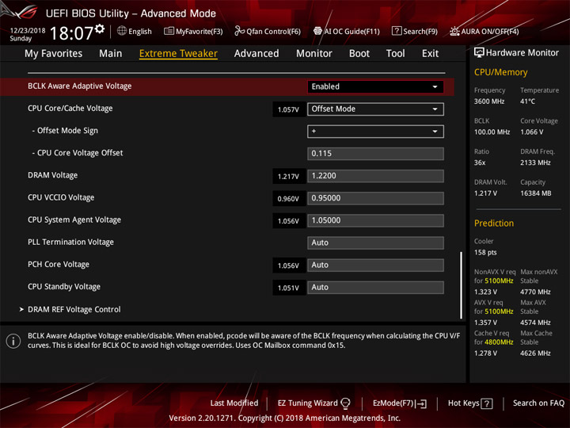Go to Boot tab
The width and height of the screenshot is (570, 428).
[359, 54]
